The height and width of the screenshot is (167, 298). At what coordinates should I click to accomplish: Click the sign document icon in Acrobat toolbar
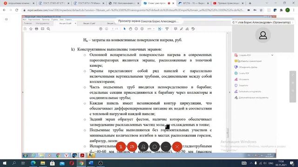tap(187, 29)
